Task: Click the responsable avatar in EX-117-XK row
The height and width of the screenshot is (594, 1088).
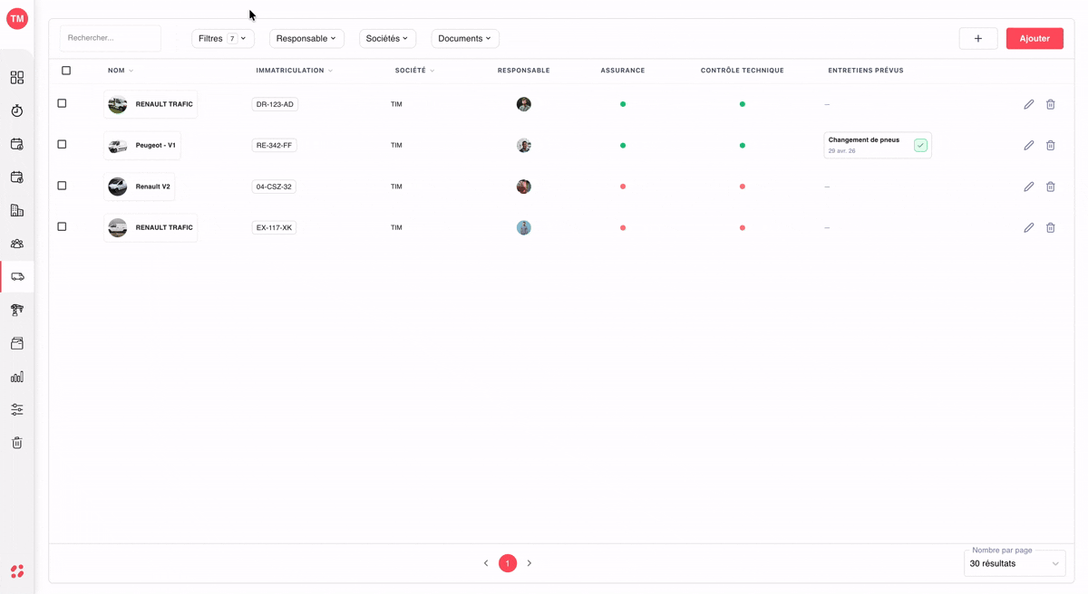Action: (x=524, y=227)
